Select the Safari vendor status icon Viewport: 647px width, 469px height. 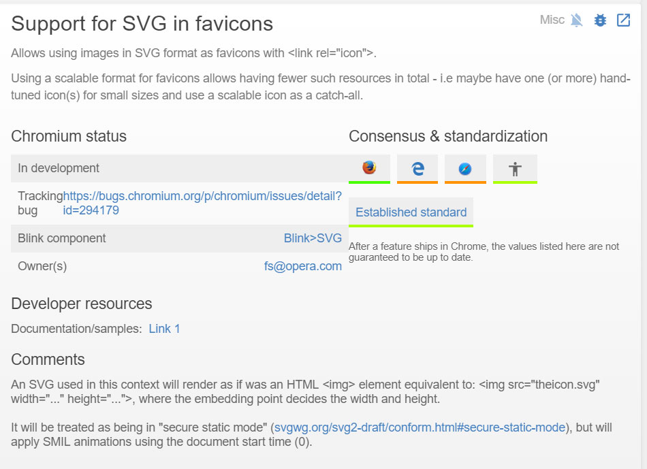pos(465,169)
